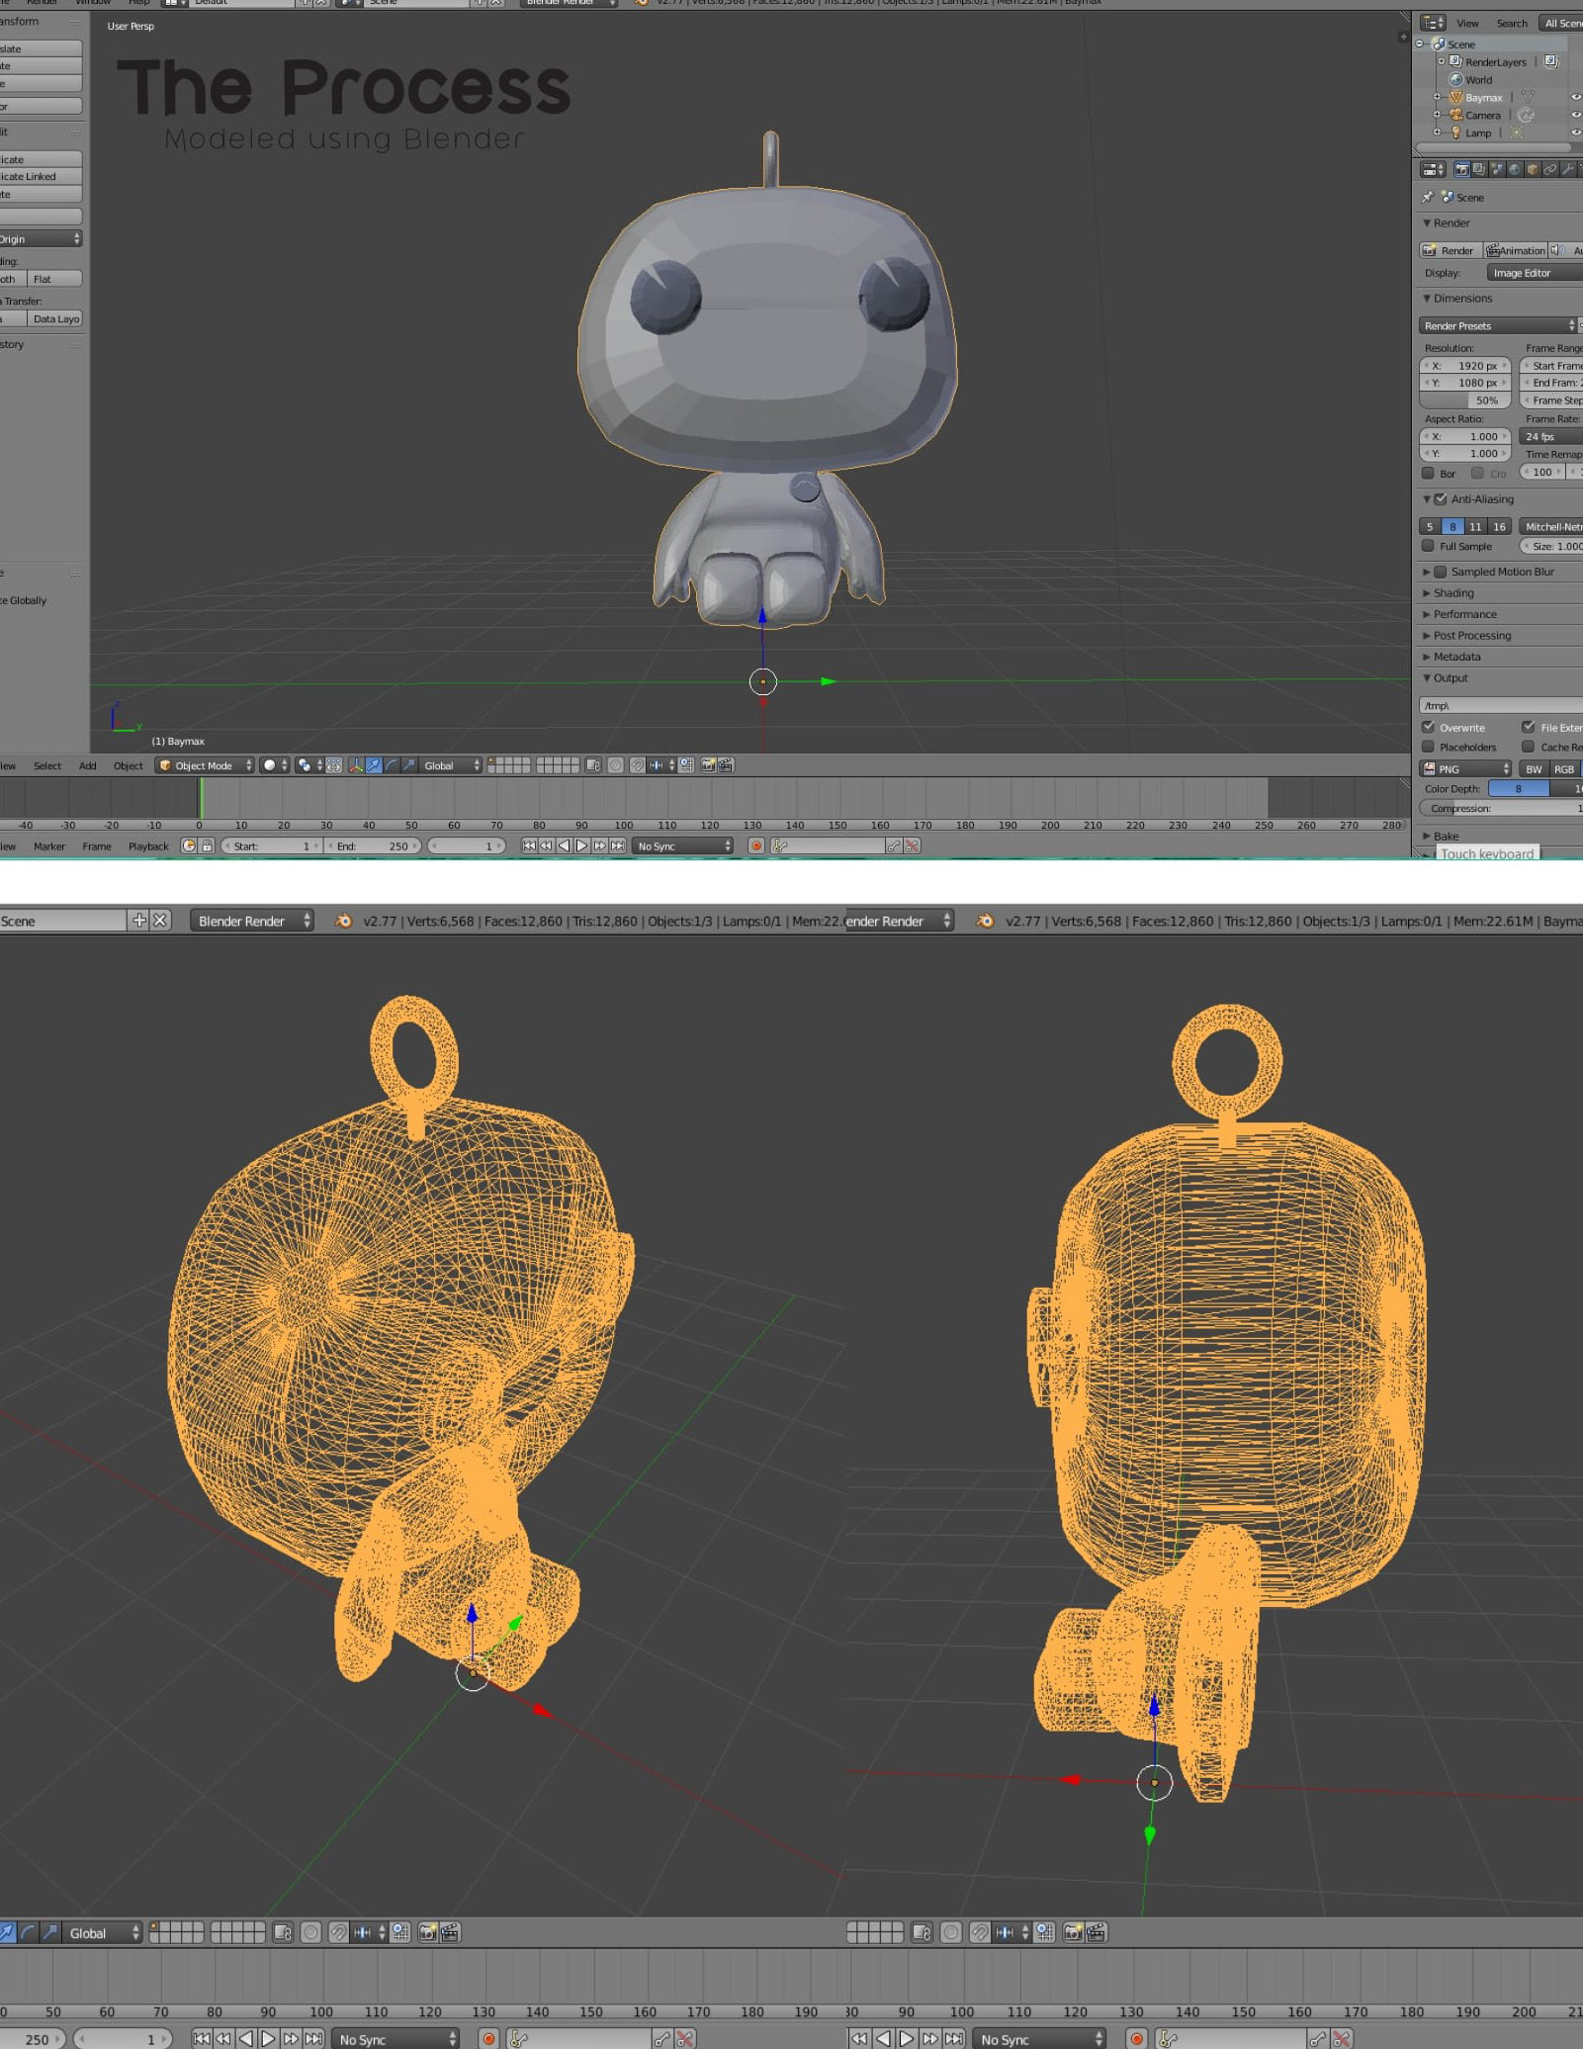Open the Object Mode dropdown
The height and width of the screenshot is (2049, 1583).
205,765
